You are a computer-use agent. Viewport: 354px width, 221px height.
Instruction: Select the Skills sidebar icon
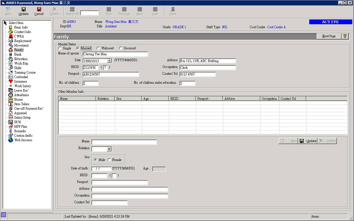[11, 68]
